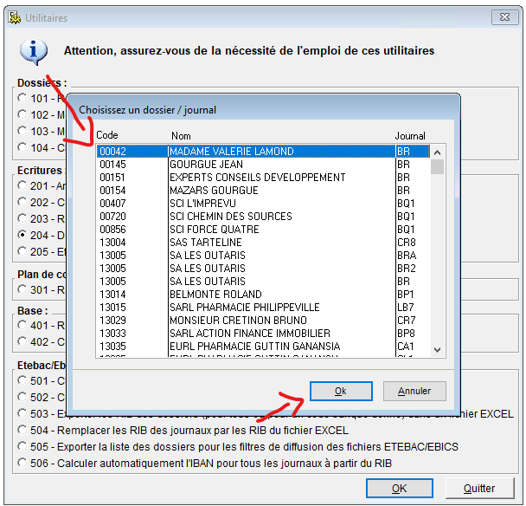Choose option 505 Exporter la liste des dossiers
Image resolution: width=526 pixels, height=506 pixels.
click(x=22, y=447)
